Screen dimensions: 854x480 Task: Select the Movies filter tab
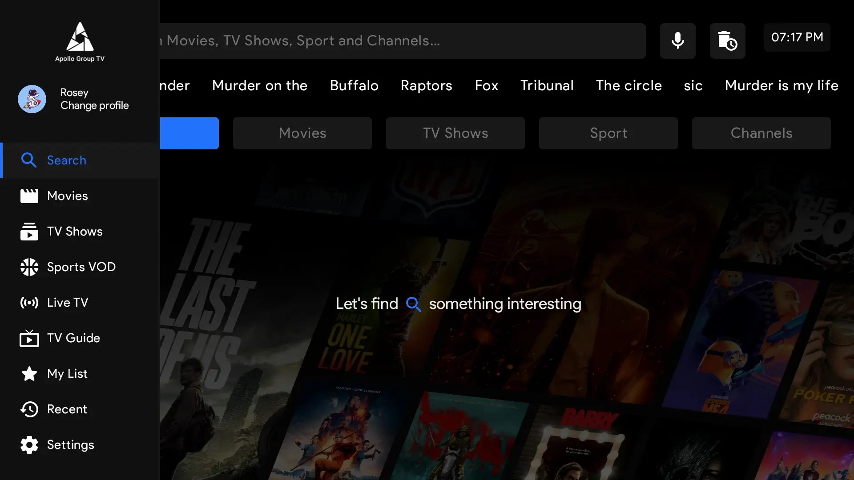coord(302,133)
